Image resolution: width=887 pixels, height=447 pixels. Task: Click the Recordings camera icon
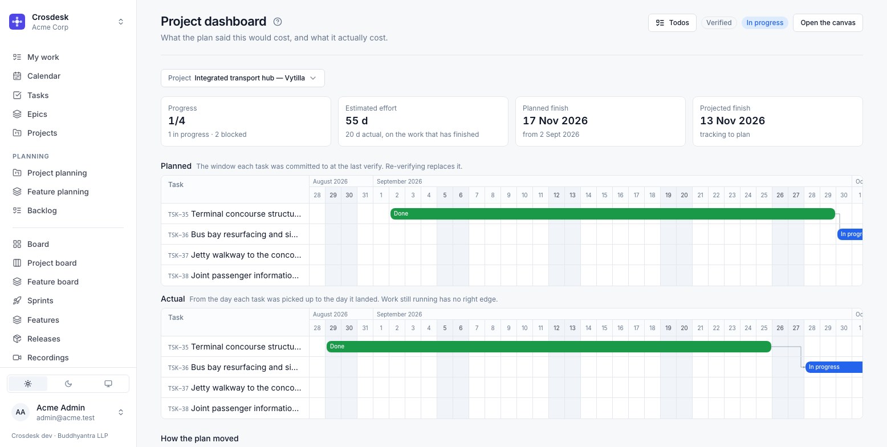coord(17,357)
